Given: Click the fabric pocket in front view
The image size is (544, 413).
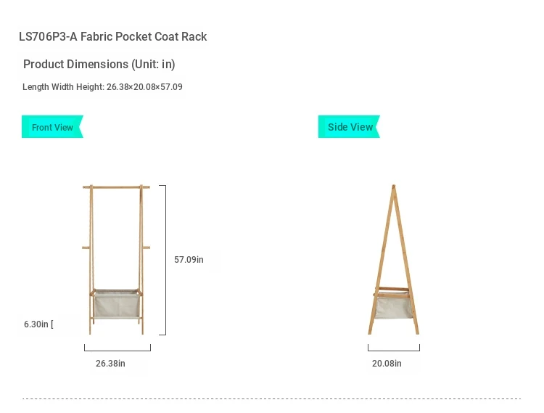Looking at the screenshot, I should point(117,304).
